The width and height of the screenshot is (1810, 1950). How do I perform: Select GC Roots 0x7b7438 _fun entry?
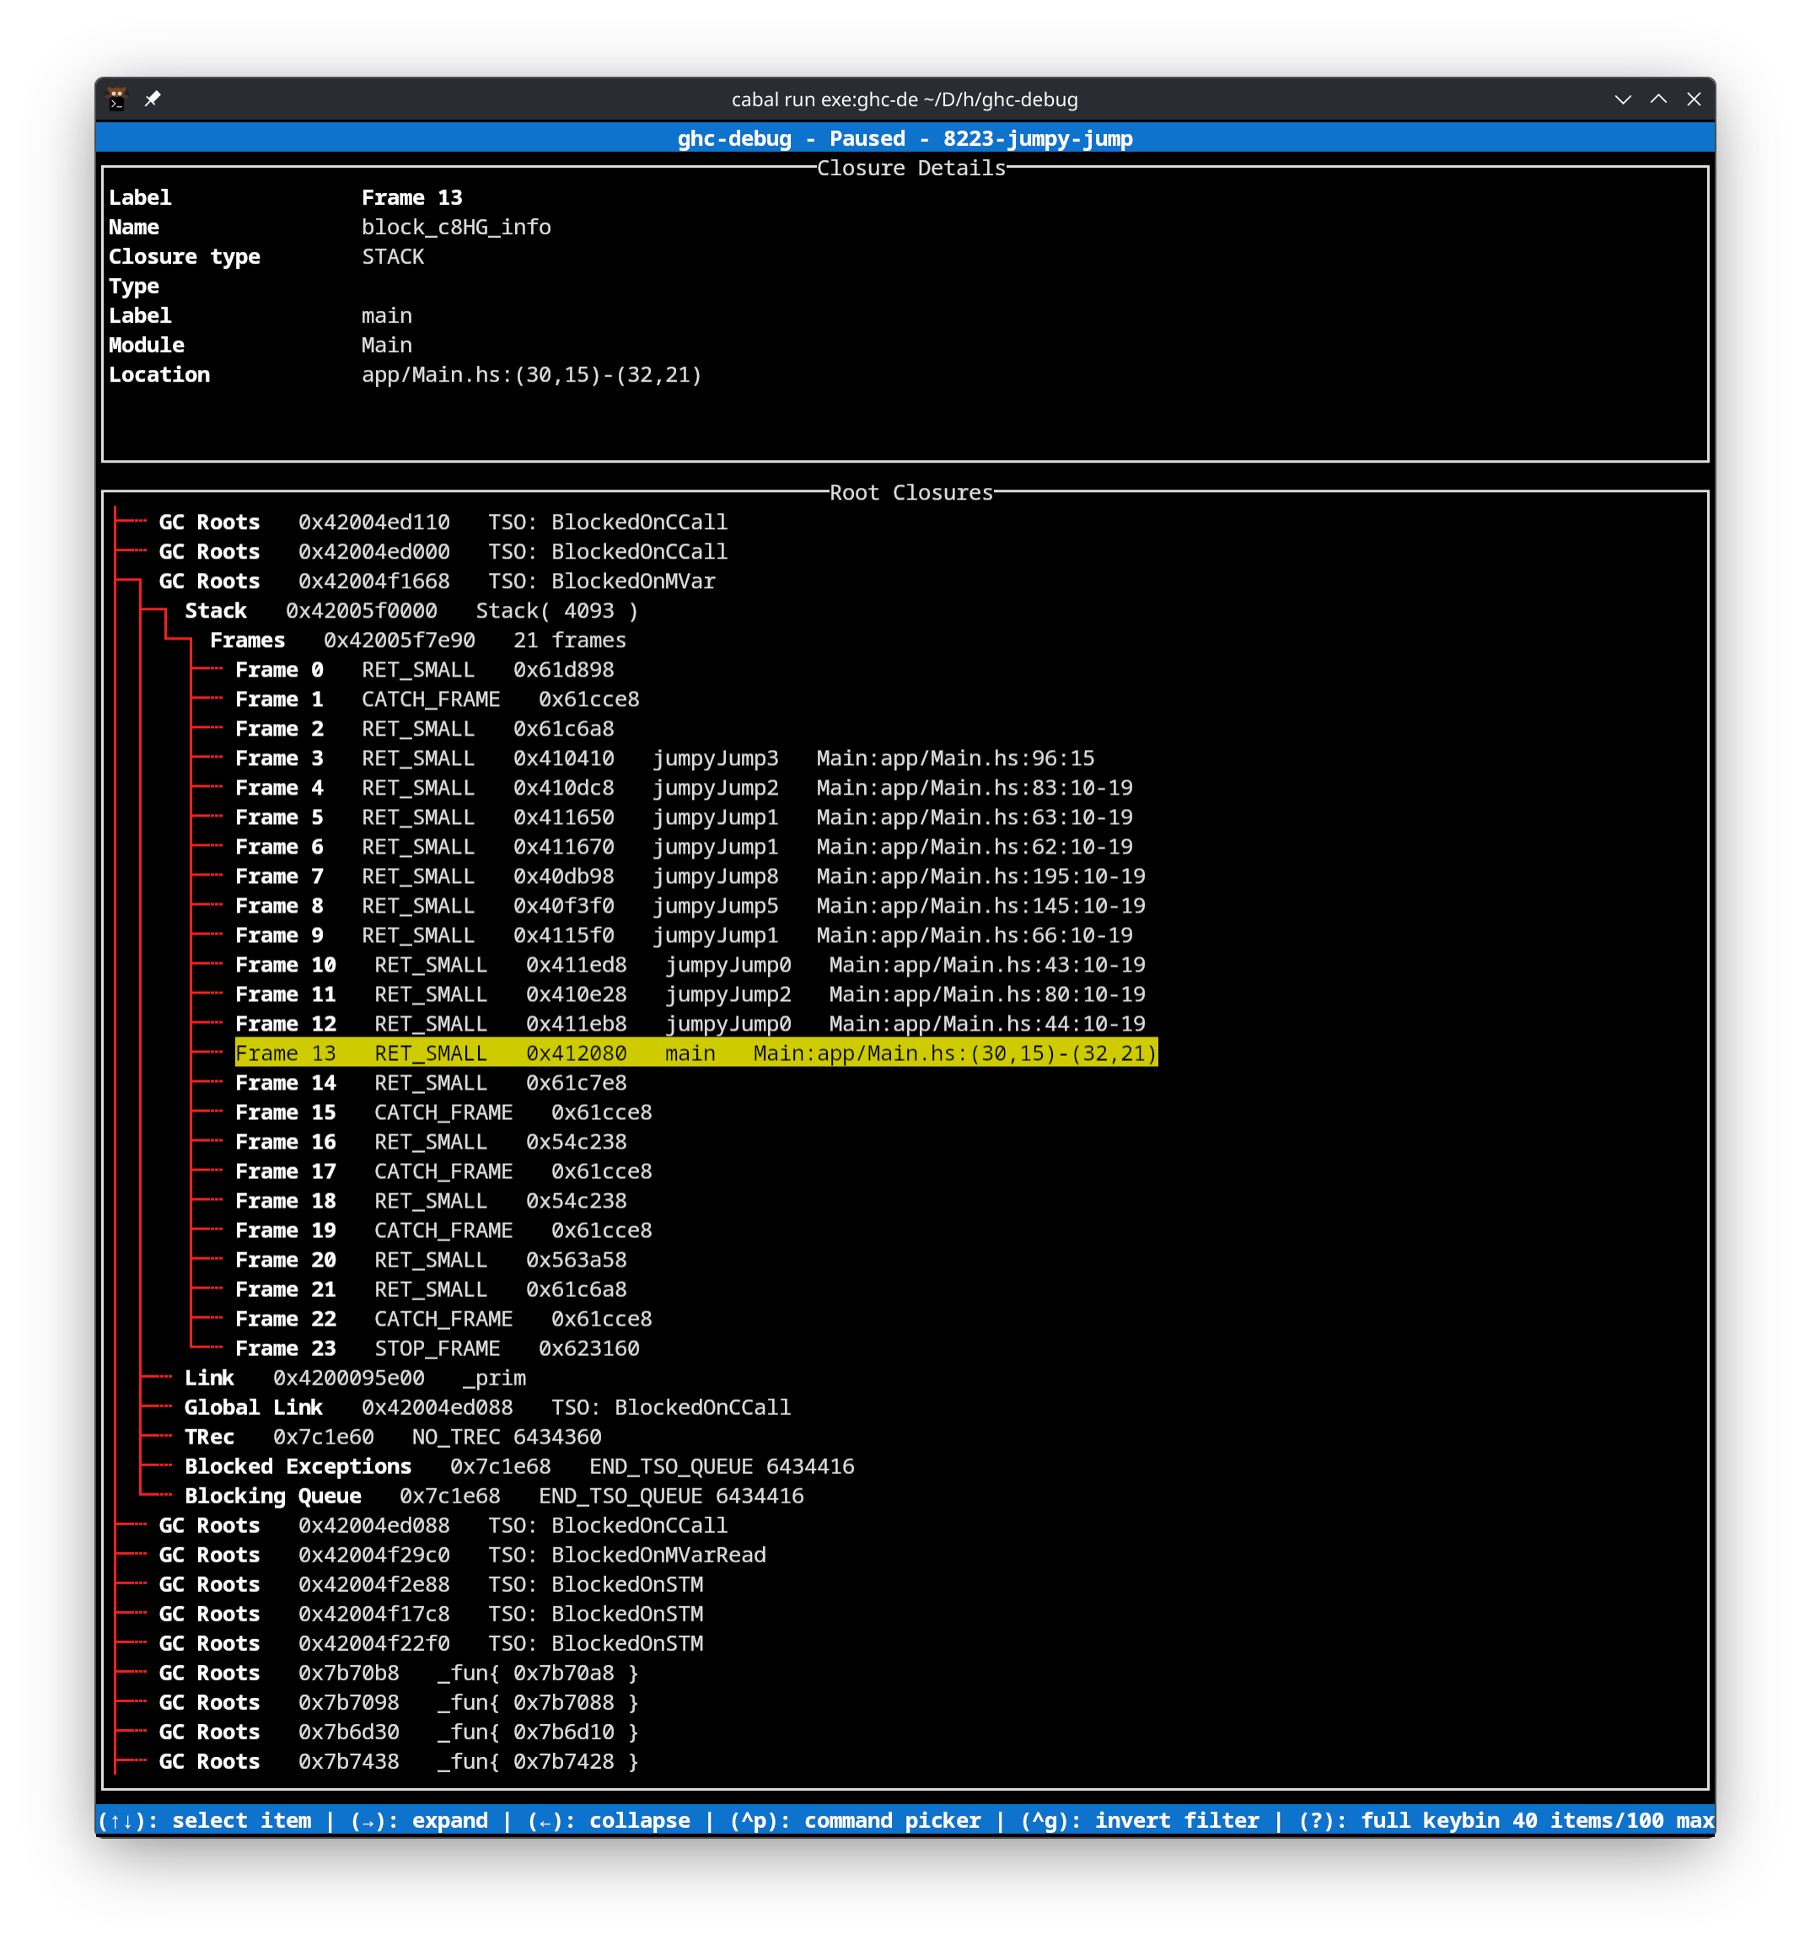399,1762
